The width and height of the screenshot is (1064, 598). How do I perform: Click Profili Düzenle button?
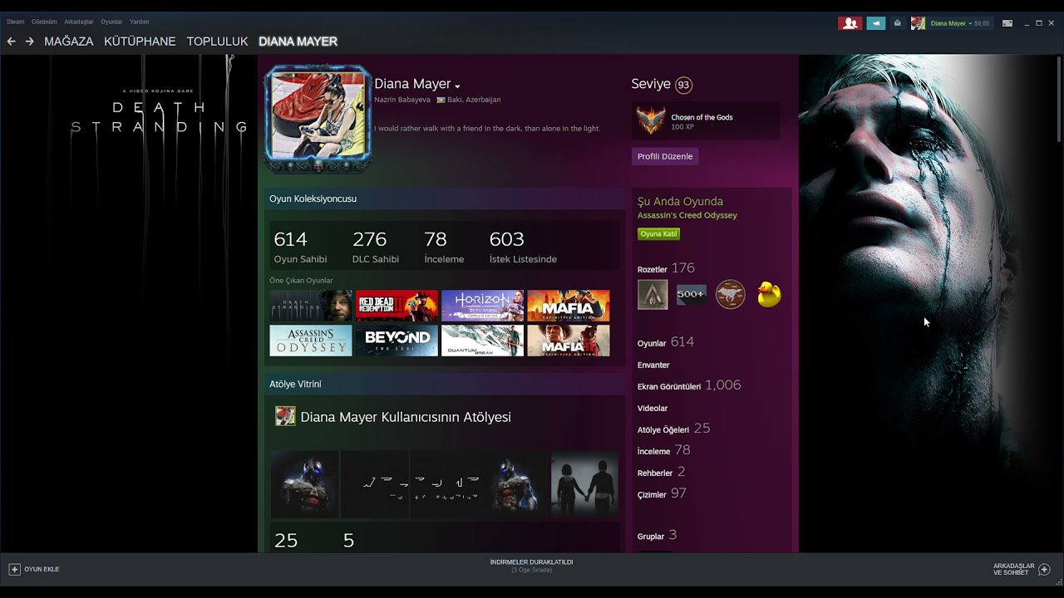[665, 156]
